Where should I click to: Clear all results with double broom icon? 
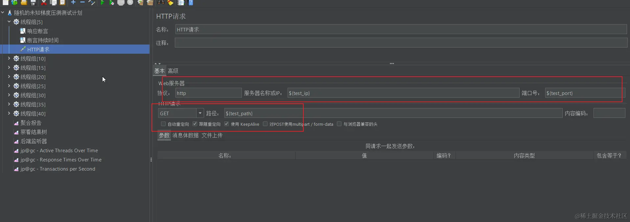point(150,2)
